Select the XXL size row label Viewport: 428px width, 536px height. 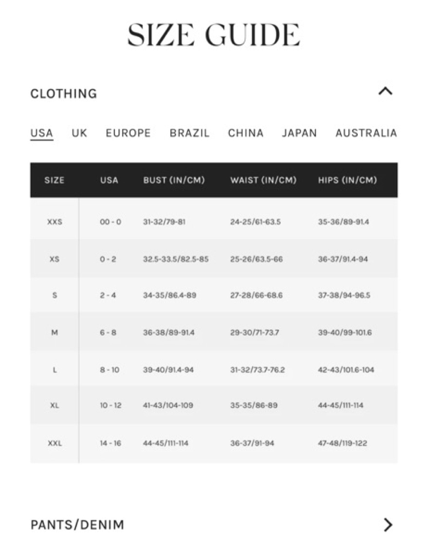pos(55,443)
